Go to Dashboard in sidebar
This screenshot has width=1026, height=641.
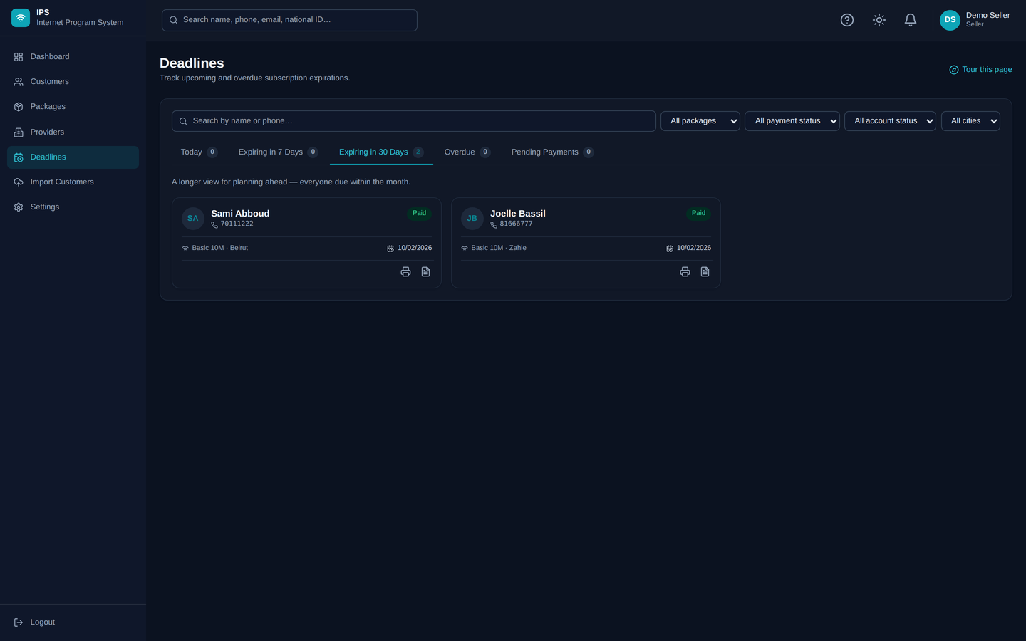point(73,57)
